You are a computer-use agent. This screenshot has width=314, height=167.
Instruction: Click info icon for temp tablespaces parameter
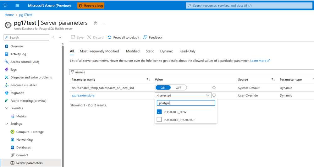click(x=214, y=88)
